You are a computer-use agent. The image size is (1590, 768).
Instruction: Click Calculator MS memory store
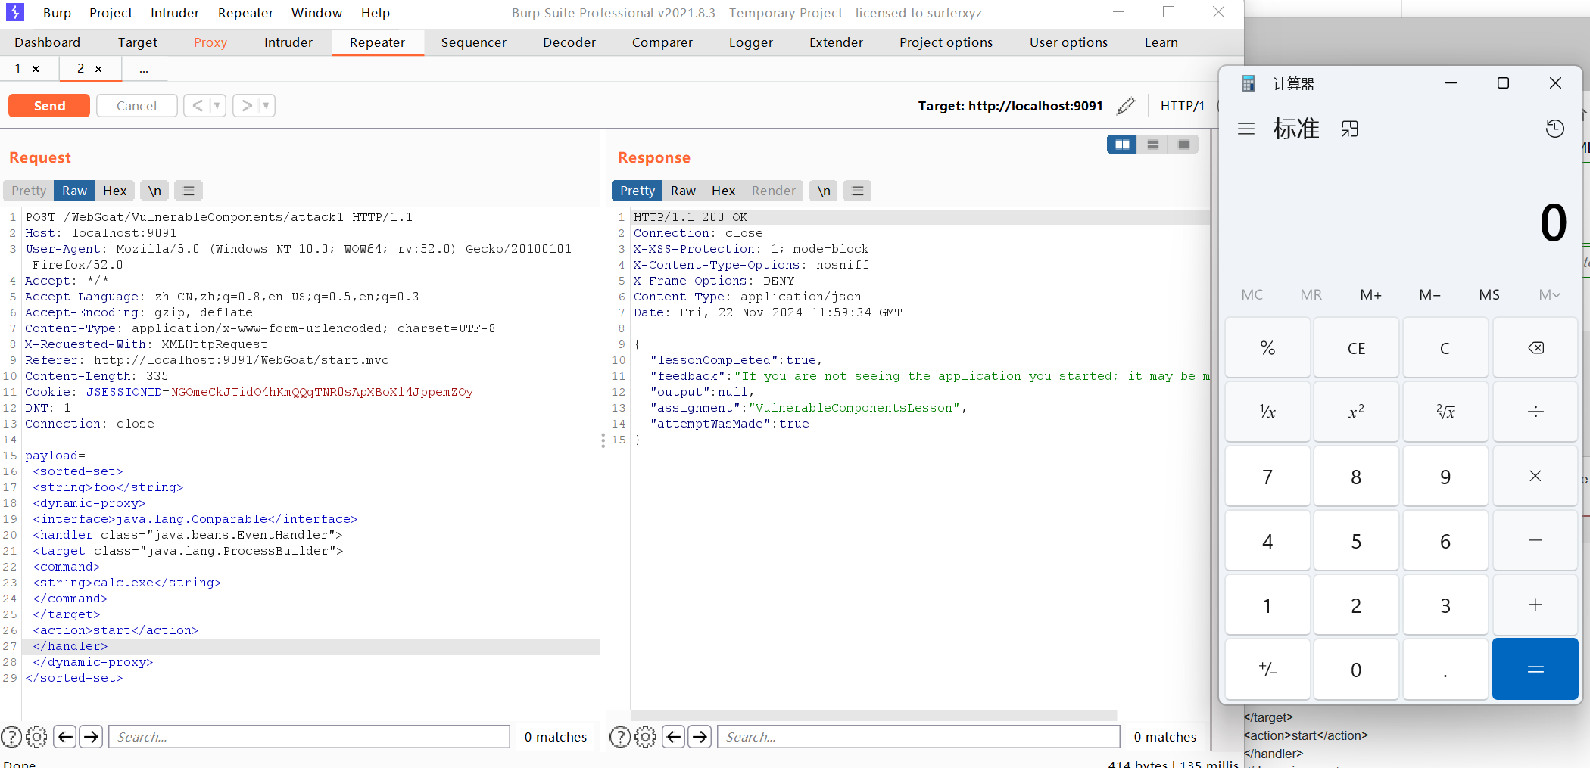coord(1489,294)
